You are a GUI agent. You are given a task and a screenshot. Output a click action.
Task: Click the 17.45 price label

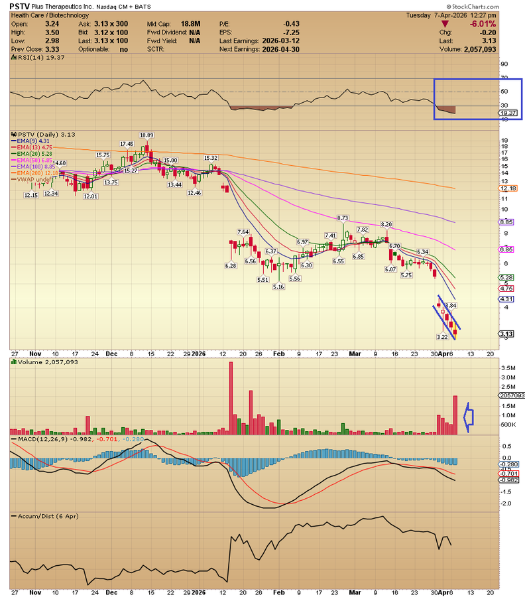pyautogui.click(x=127, y=144)
